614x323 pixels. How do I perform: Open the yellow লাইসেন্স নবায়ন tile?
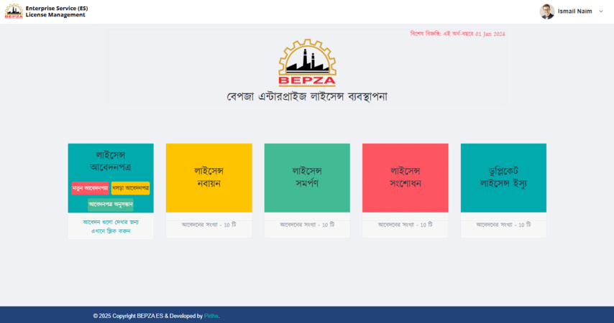pos(209,178)
